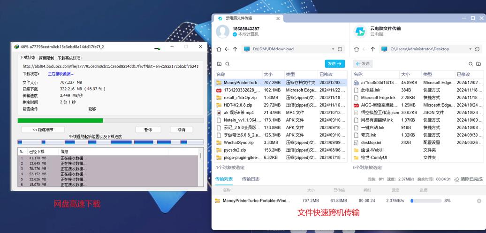This screenshot has height=233, width=486.
Task: Select MoneyPrinterTurb... file in local list
Action: coord(281,83)
